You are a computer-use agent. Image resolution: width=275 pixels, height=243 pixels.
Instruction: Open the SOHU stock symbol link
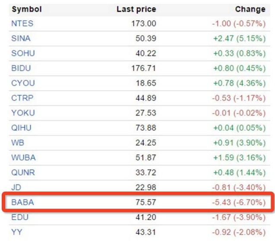click(x=23, y=53)
